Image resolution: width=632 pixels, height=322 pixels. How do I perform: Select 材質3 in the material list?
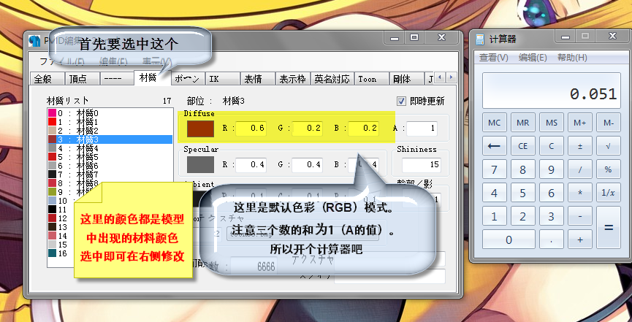(110, 139)
